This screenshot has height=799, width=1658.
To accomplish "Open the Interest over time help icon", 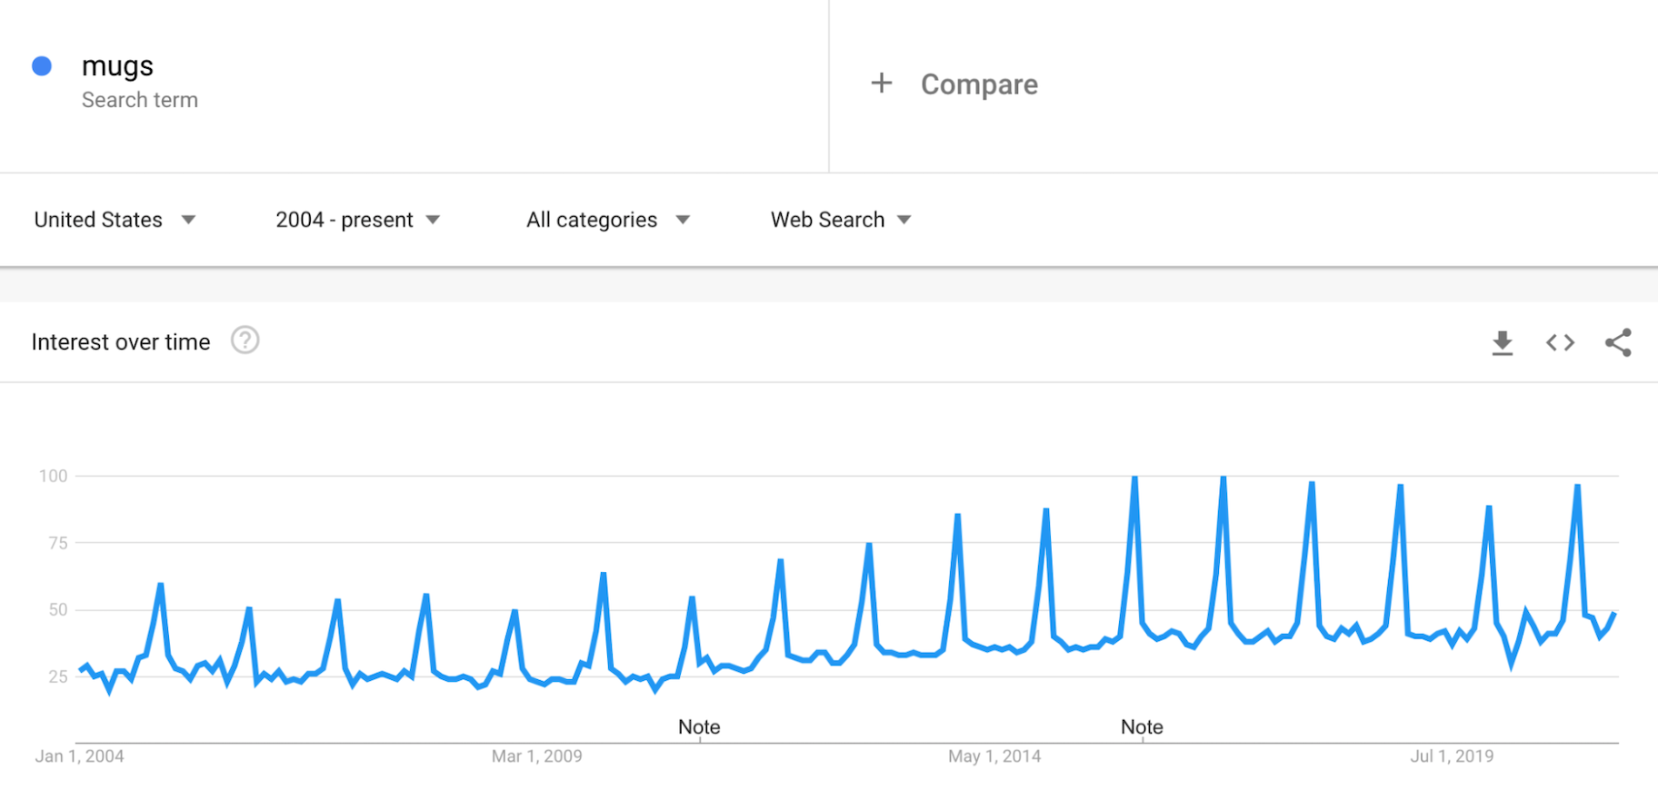I will click(245, 340).
